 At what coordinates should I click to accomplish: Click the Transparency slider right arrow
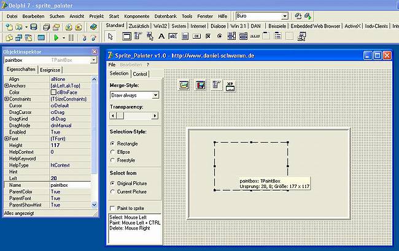155,116
